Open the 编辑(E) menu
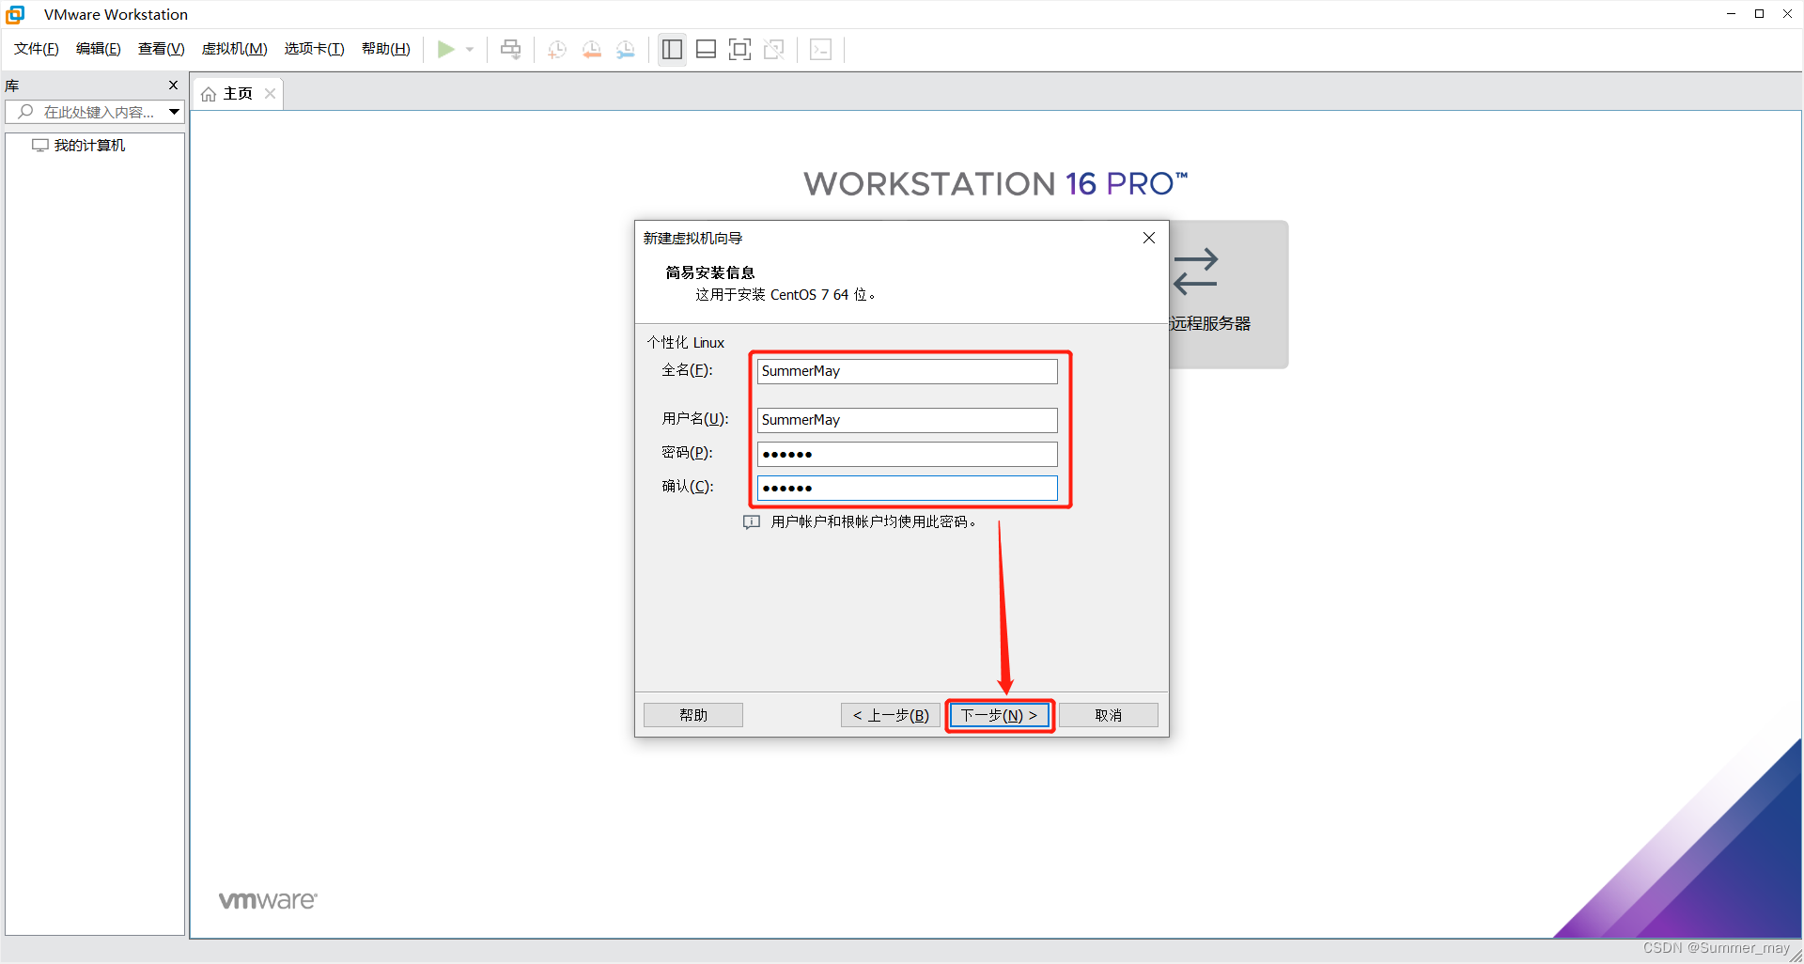 (x=99, y=49)
